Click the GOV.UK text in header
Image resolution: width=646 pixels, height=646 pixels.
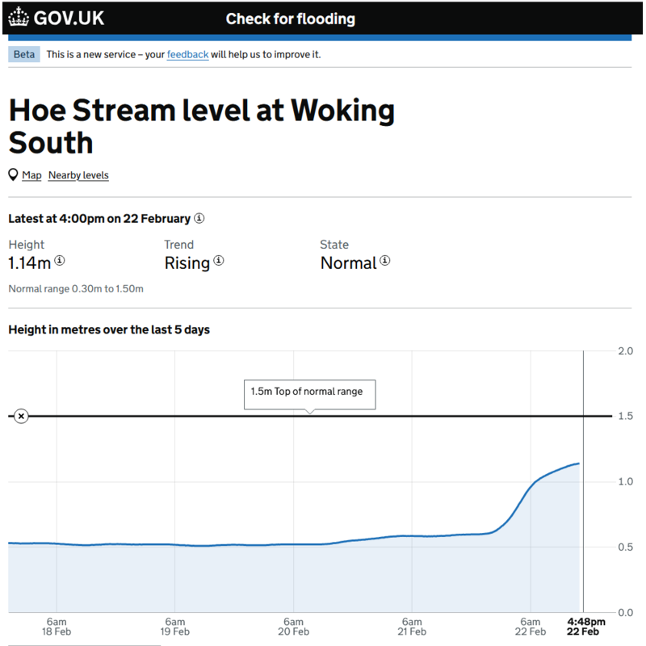(69, 18)
